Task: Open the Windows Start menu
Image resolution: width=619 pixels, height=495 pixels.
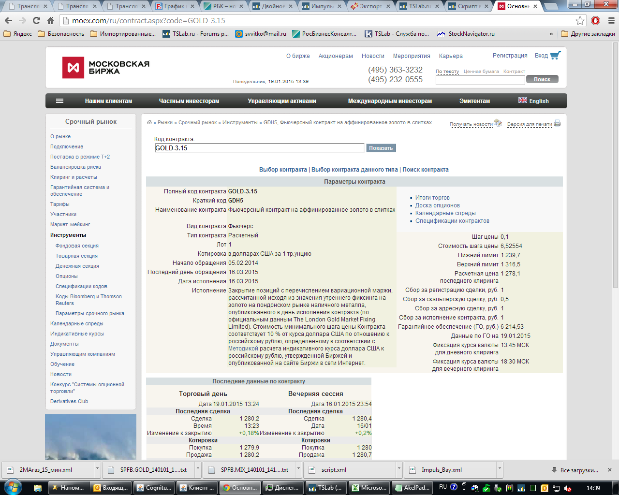Action: point(13,487)
